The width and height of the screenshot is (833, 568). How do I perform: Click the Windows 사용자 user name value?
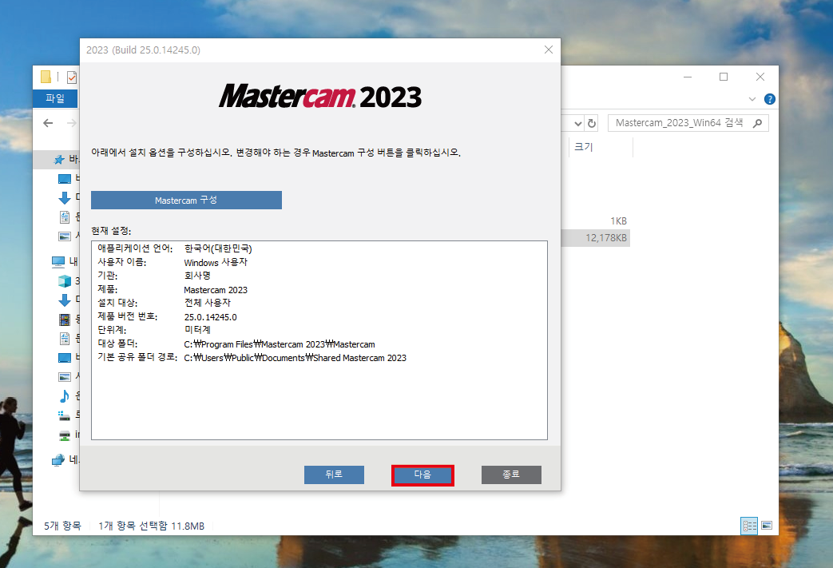coord(216,263)
